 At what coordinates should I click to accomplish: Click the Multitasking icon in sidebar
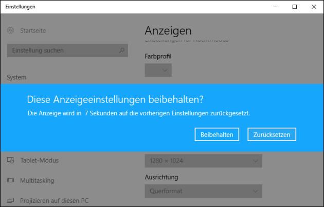[11, 181]
